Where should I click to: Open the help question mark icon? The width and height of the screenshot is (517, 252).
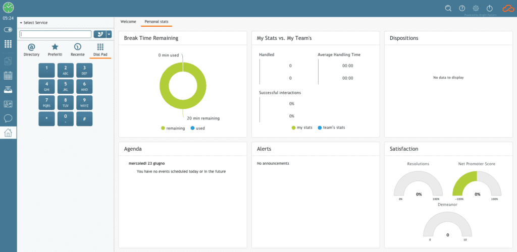point(462,8)
